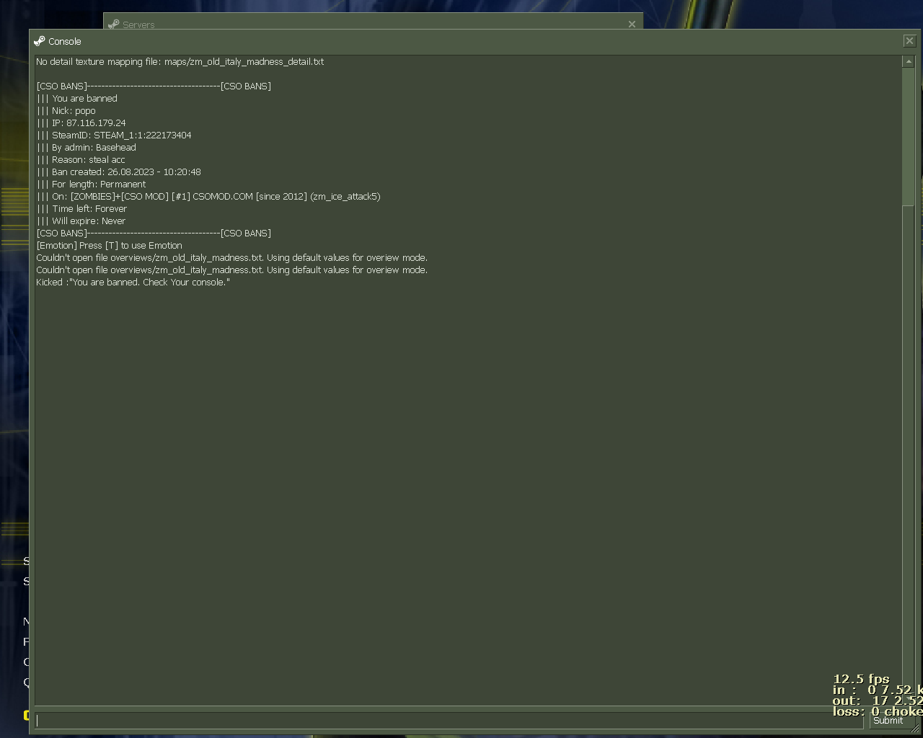Click the 'IP: 87.116.179.24' line
The width and height of the screenshot is (923, 738).
(88, 123)
